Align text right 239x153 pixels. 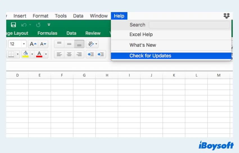pos(79,54)
